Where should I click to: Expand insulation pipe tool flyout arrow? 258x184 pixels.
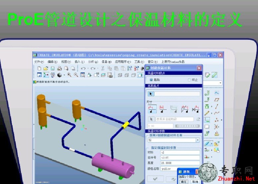click(x=211, y=144)
